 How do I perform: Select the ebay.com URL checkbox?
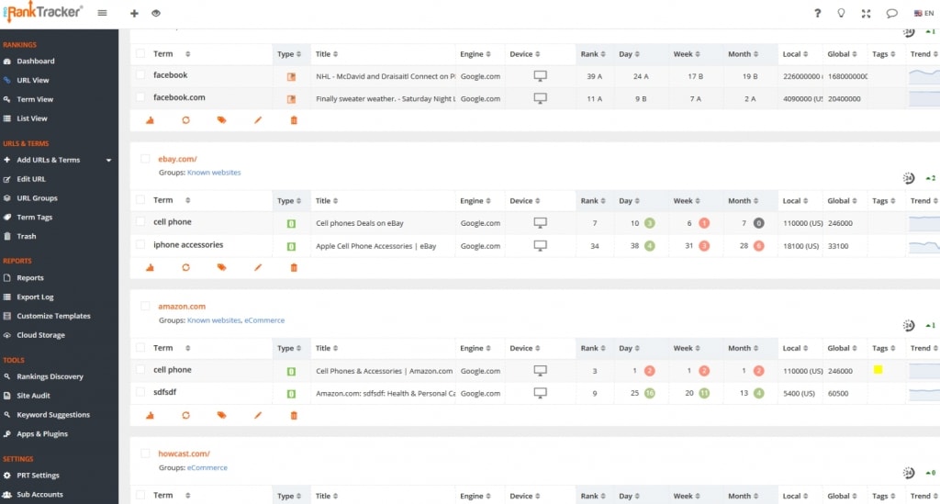[145, 159]
